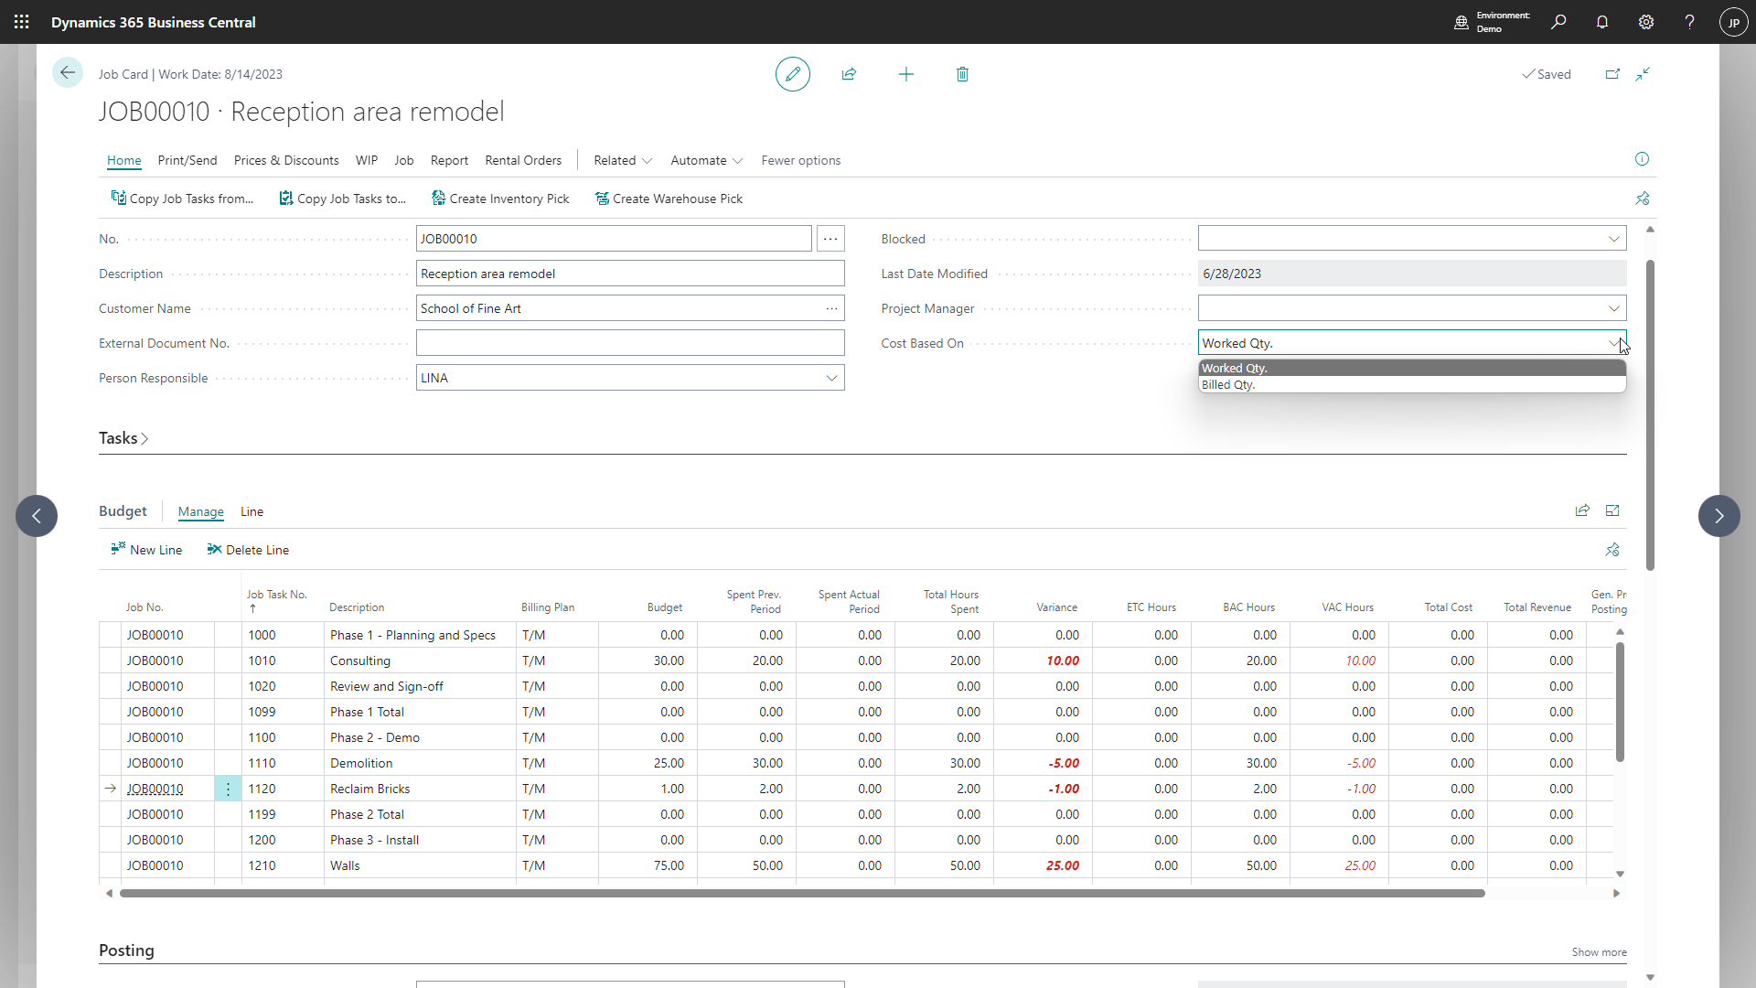Open JOB00010 link in row 1120
1756x988 pixels.
pos(155,789)
